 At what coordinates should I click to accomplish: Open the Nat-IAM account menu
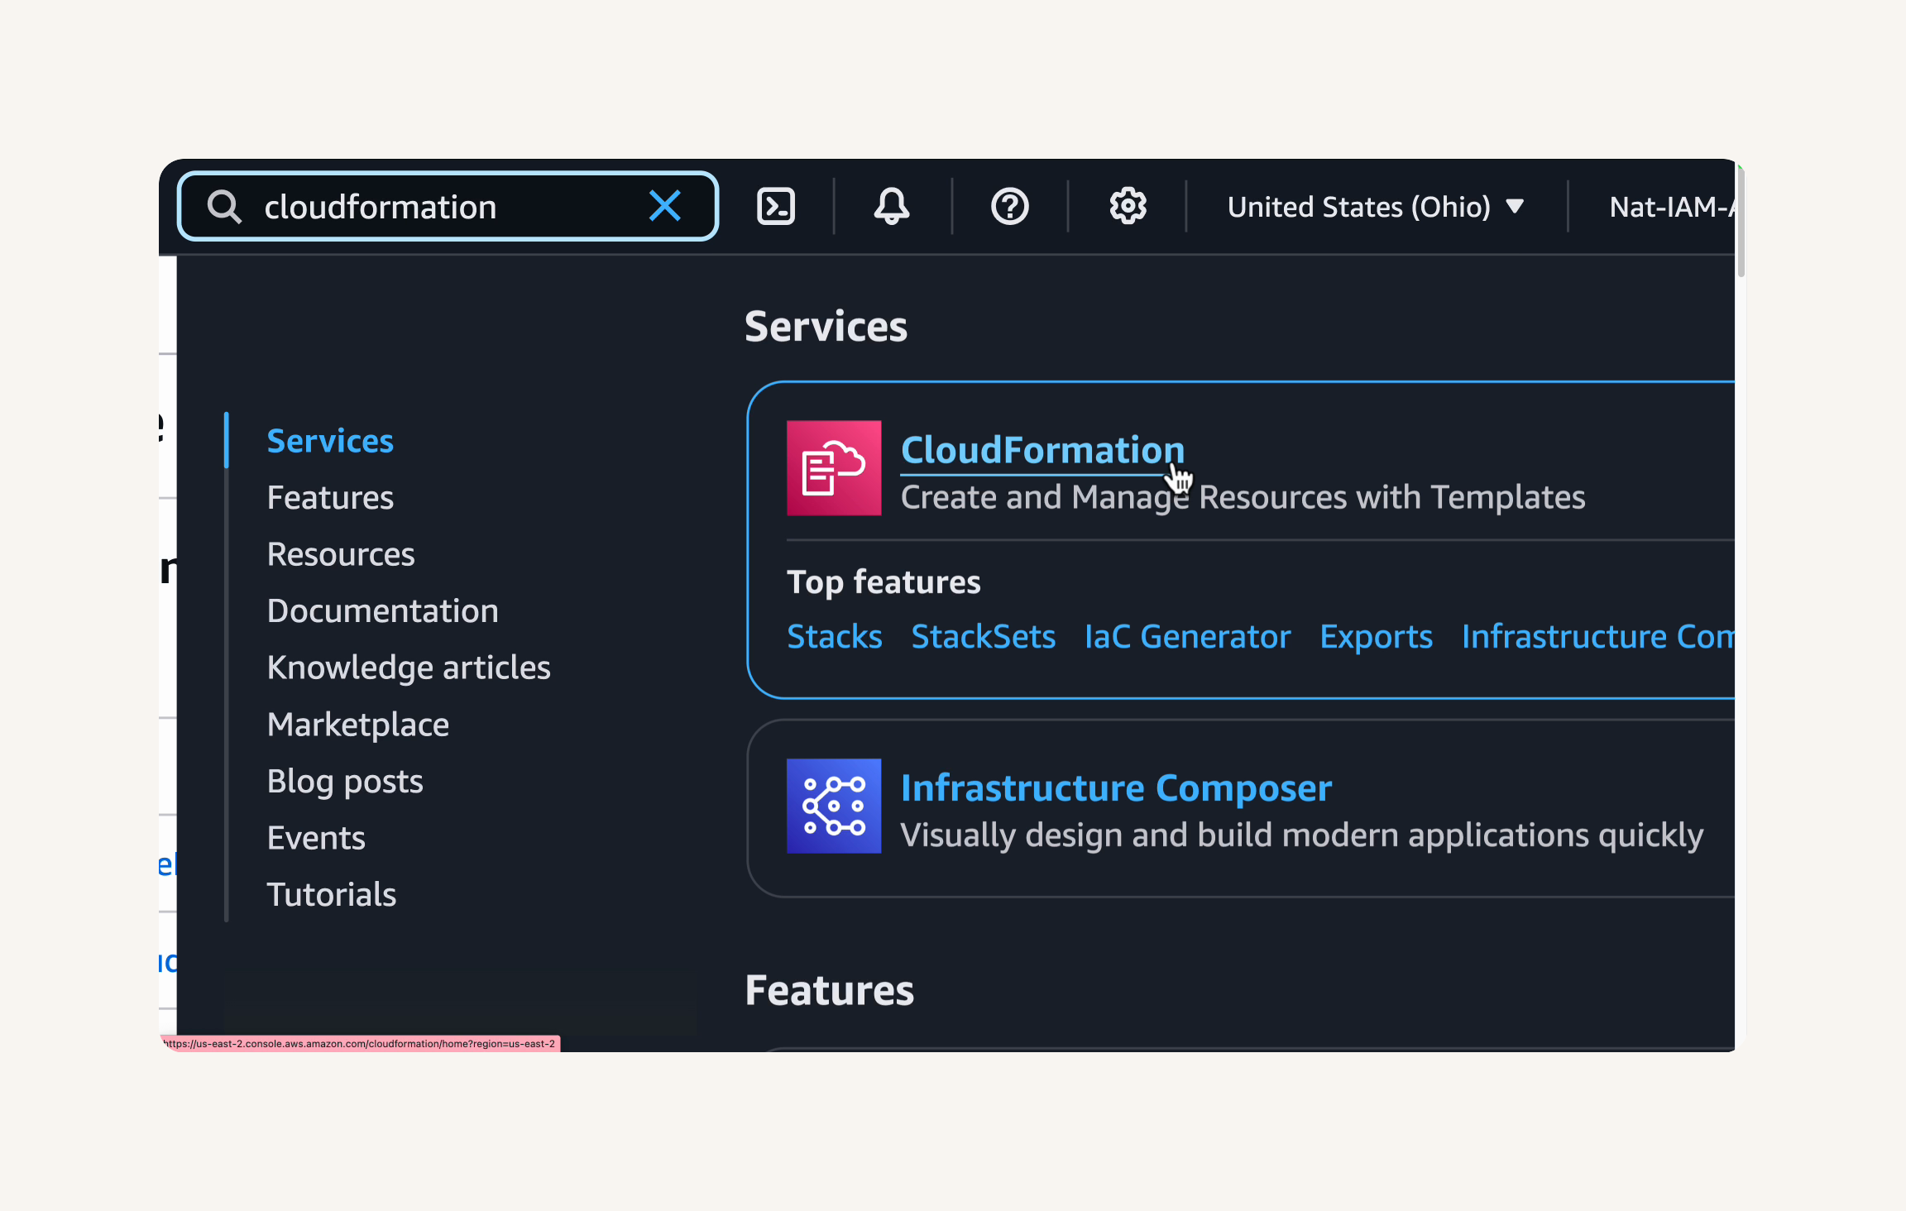click(x=1671, y=206)
